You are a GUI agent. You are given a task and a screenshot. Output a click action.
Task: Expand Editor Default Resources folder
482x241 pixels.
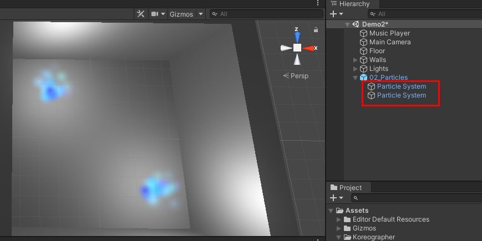[x=339, y=219]
